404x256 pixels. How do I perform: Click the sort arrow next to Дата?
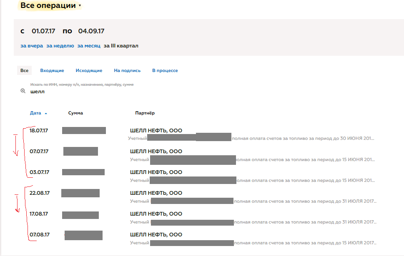tap(46, 113)
